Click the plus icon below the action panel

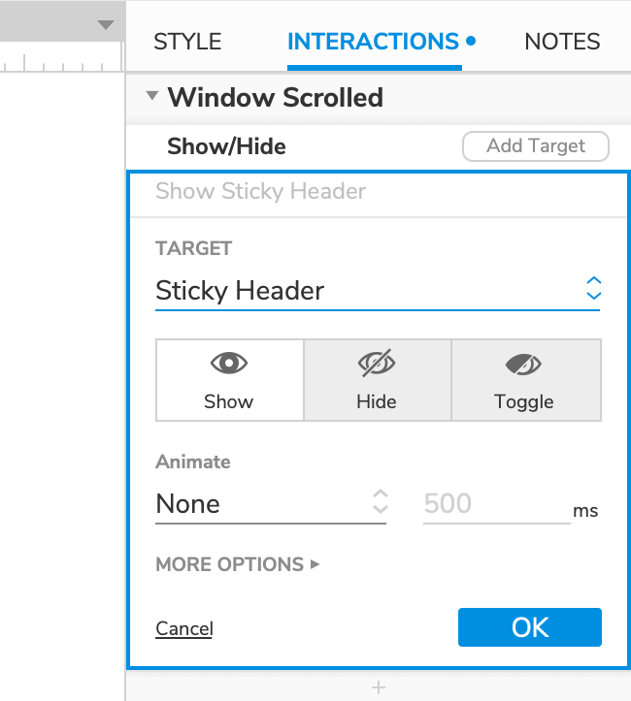[x=379, y=687]
